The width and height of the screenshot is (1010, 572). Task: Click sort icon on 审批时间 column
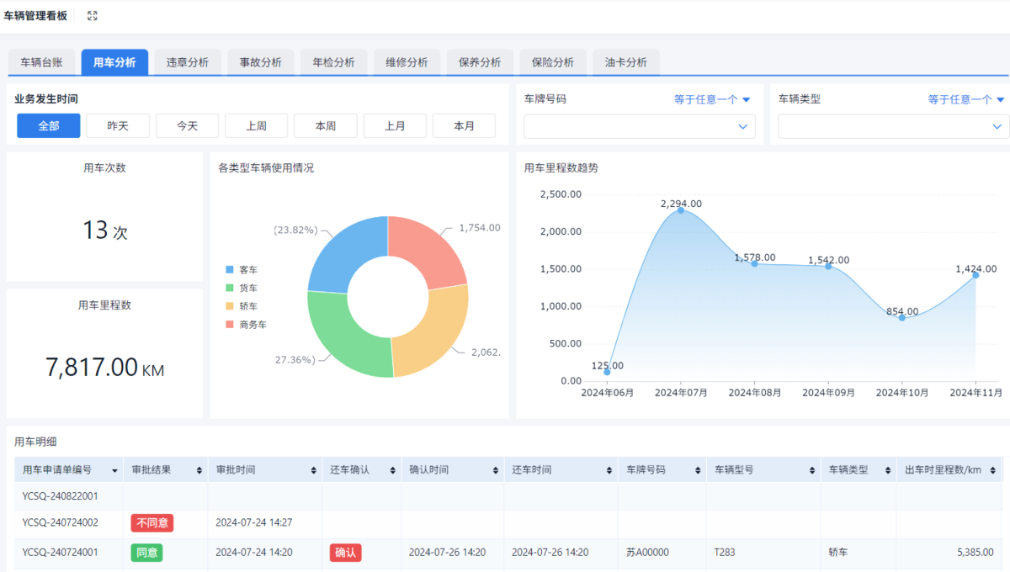click(x=313, y=470)
